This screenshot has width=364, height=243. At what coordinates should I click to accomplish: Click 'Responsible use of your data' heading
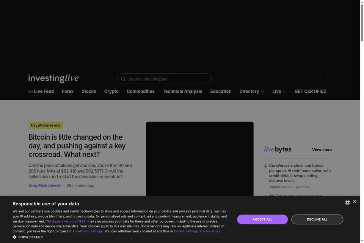tap(46, 204)
